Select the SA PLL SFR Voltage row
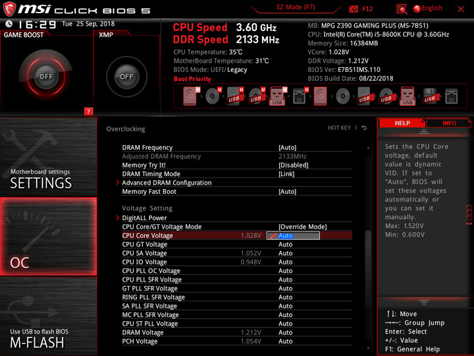Screen dimensions: 474x356 237,306
